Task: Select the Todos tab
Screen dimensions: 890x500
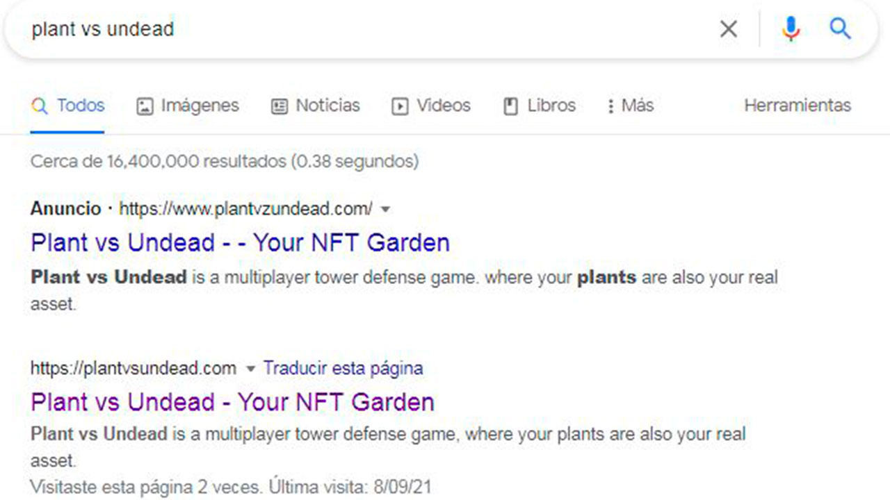Action: pyautogui.click(x=68, y=106)
